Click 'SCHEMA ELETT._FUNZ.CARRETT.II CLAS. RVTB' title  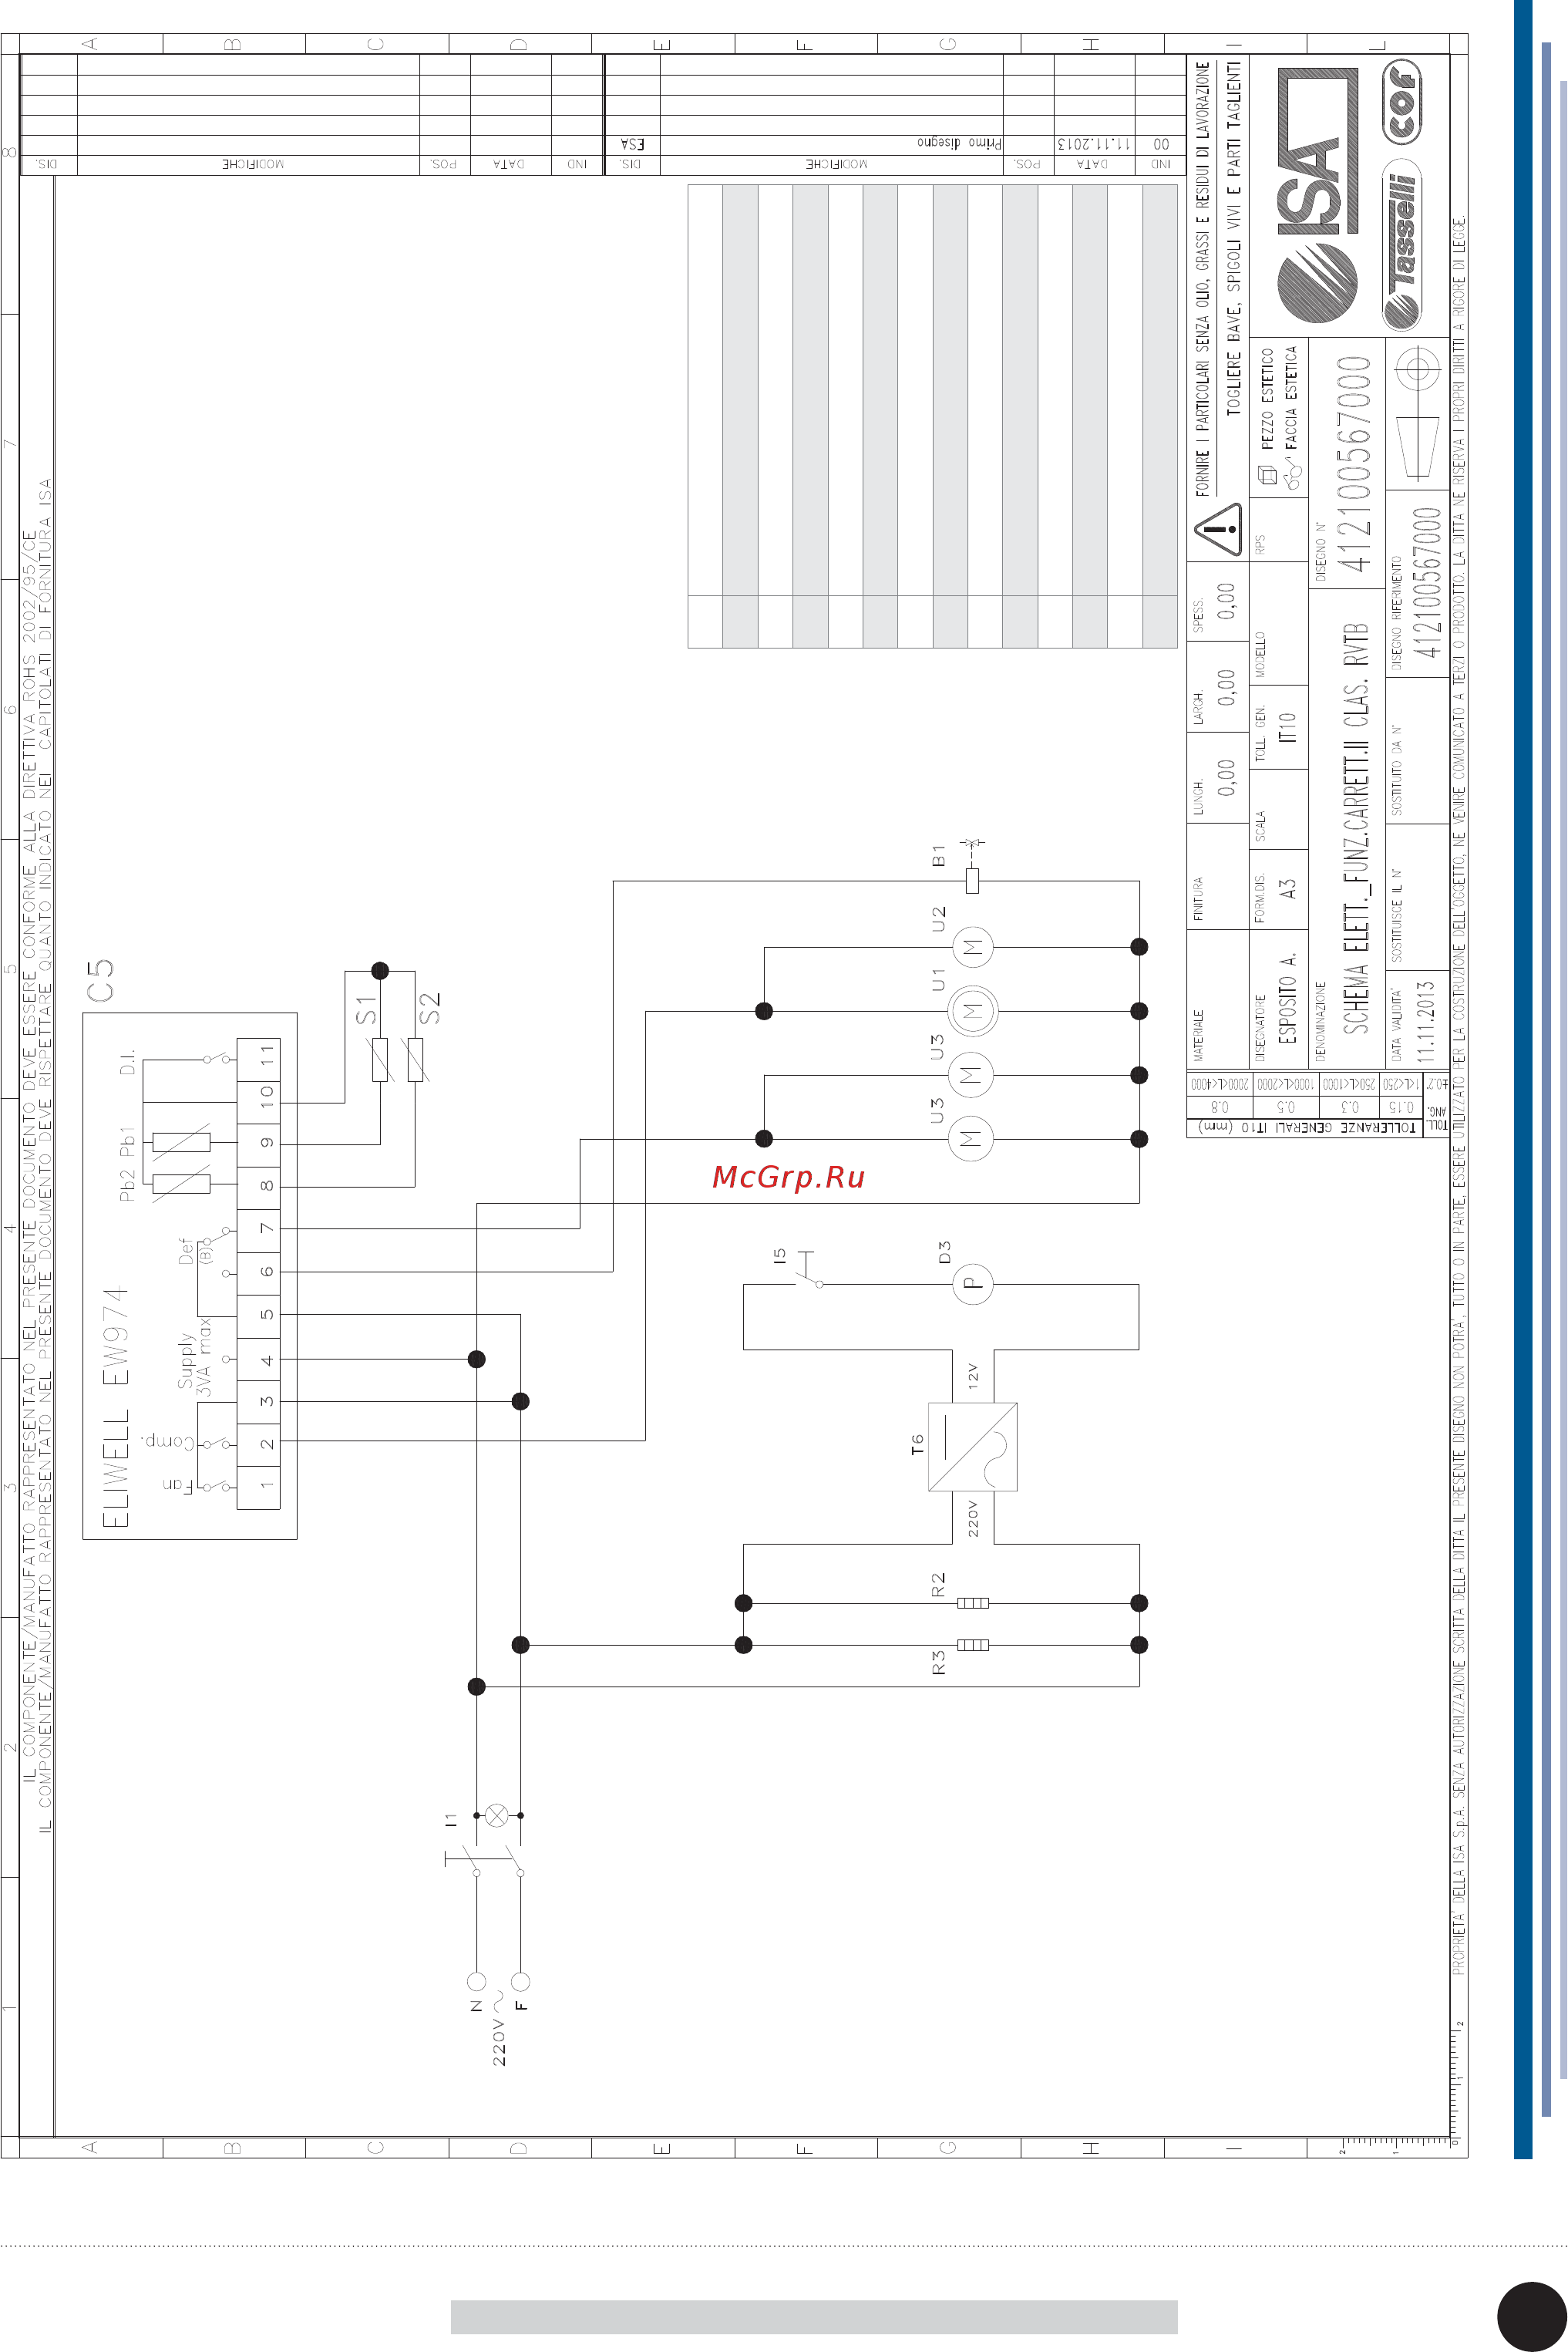click(x=1355, y=828)
